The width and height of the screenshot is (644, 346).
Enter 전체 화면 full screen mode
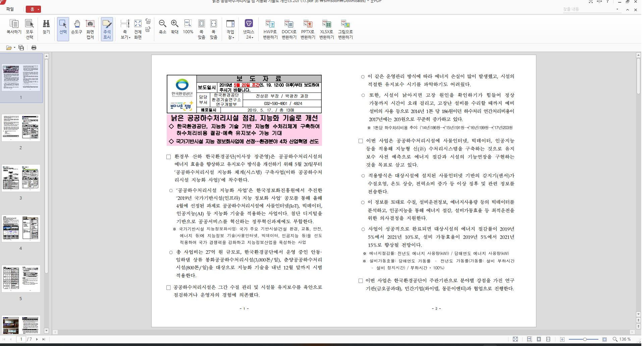(138, 29)
